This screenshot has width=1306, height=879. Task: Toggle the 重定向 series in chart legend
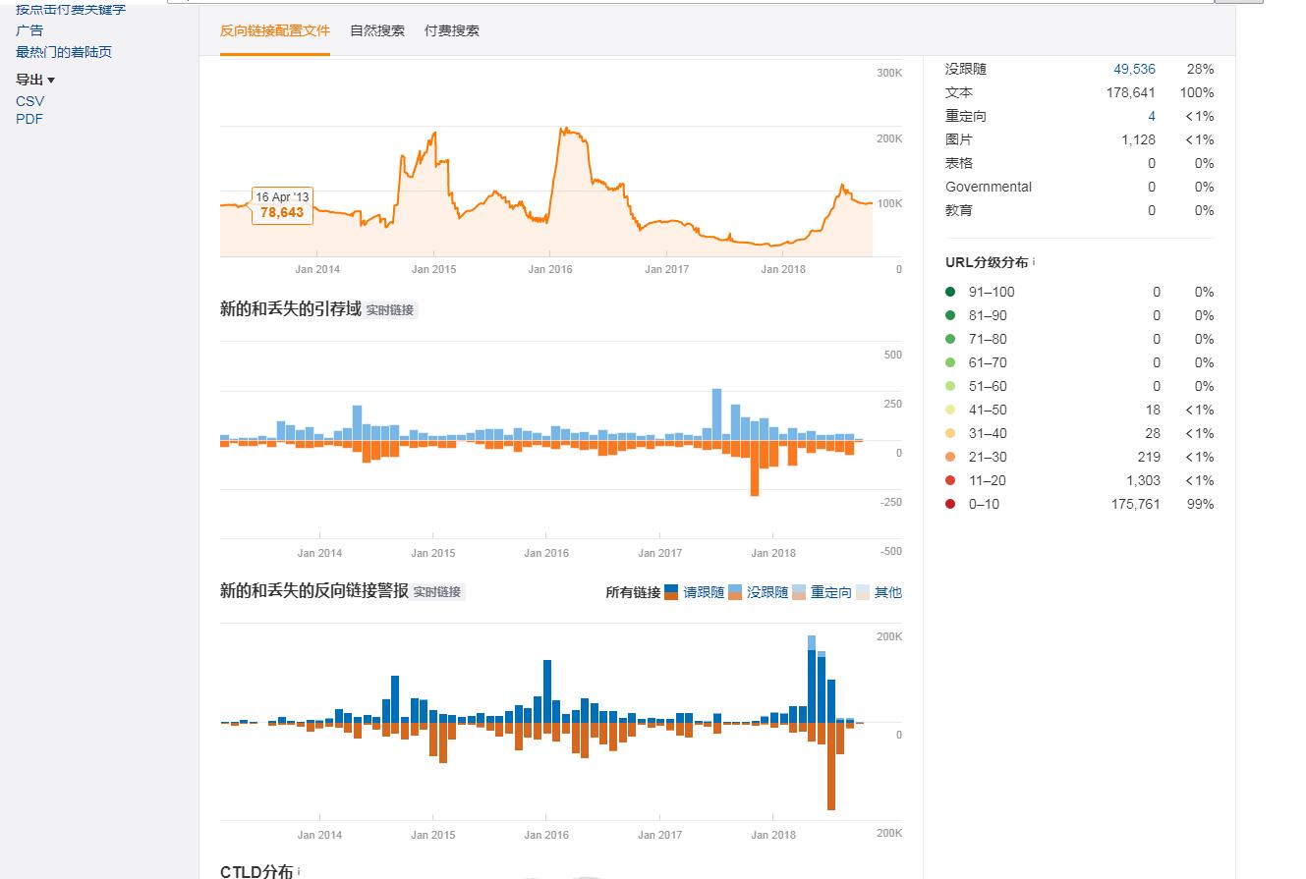click(830, 592)
